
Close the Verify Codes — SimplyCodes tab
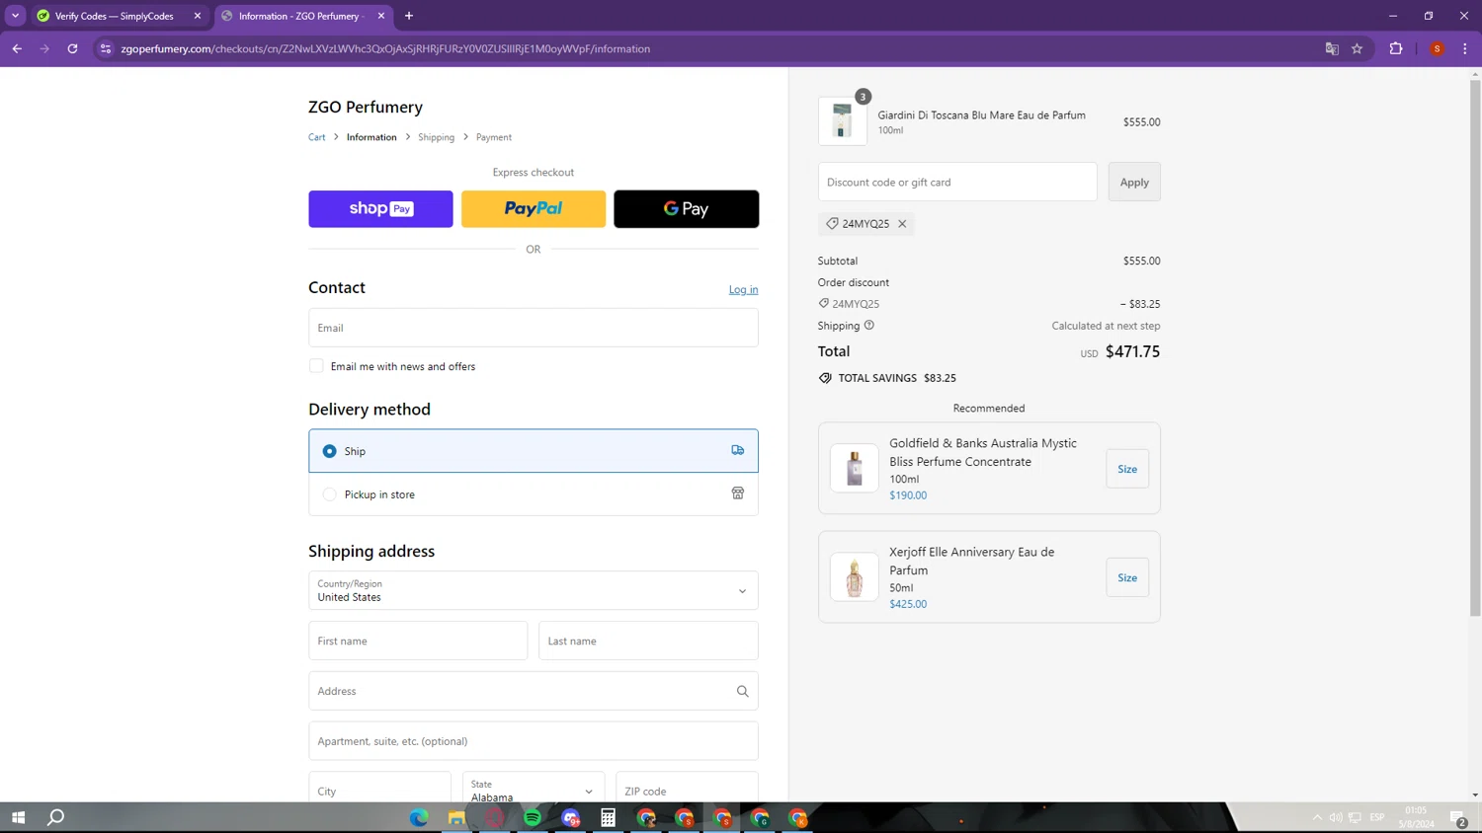[198, 16]
